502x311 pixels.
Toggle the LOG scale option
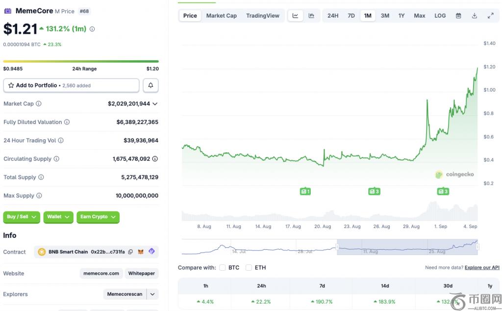[440, 16]
